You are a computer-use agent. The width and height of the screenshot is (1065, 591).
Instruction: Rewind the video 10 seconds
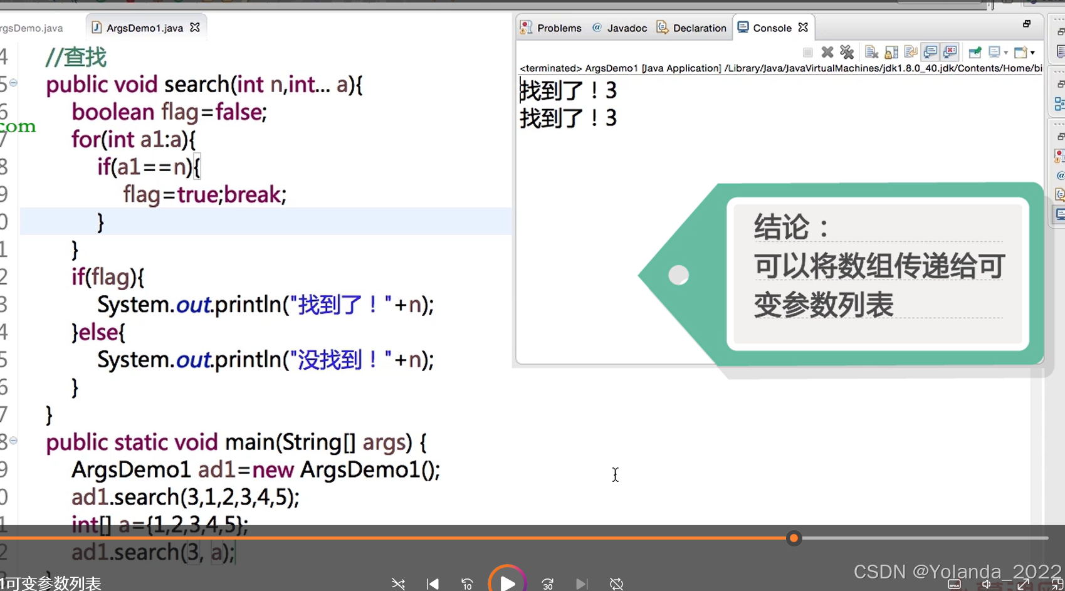click(x=467, y=584)
